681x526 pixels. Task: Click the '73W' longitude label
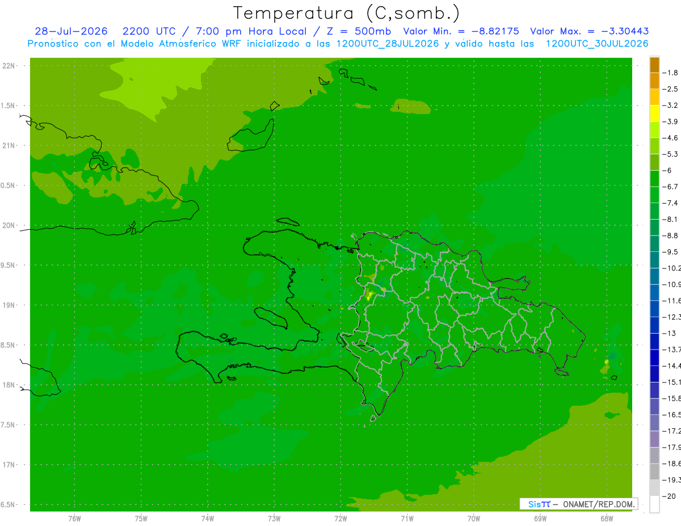[274, 519]
